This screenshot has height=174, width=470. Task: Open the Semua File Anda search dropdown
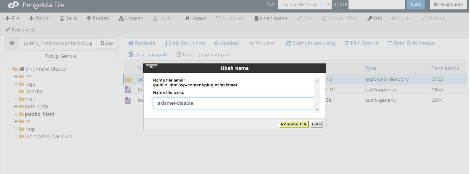point(305,5)
